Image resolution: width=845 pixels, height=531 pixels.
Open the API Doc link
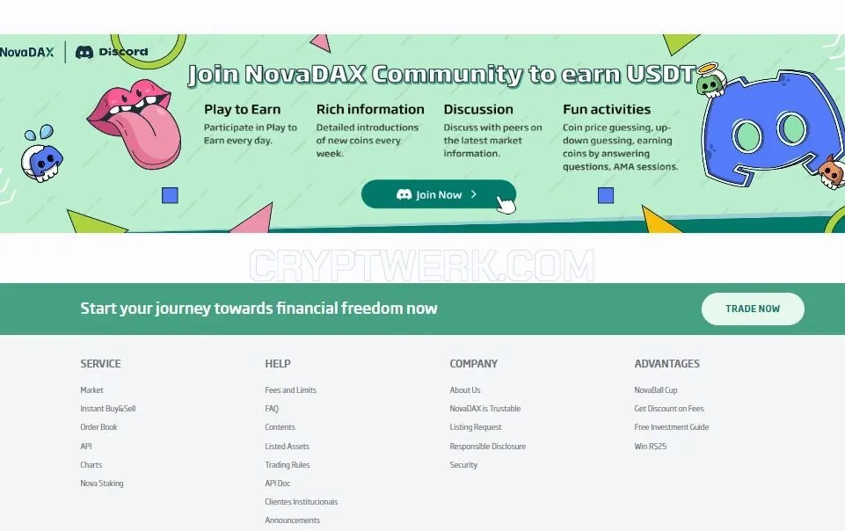point(278,483)
